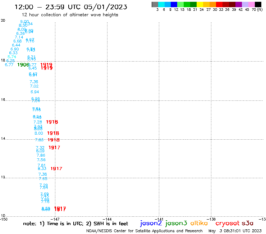
Task: Click the cyan 5.74 wave height value
Action: (12, 57)
